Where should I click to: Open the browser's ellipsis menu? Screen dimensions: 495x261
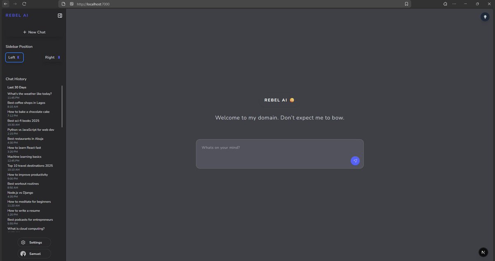(x=454, y=4)
